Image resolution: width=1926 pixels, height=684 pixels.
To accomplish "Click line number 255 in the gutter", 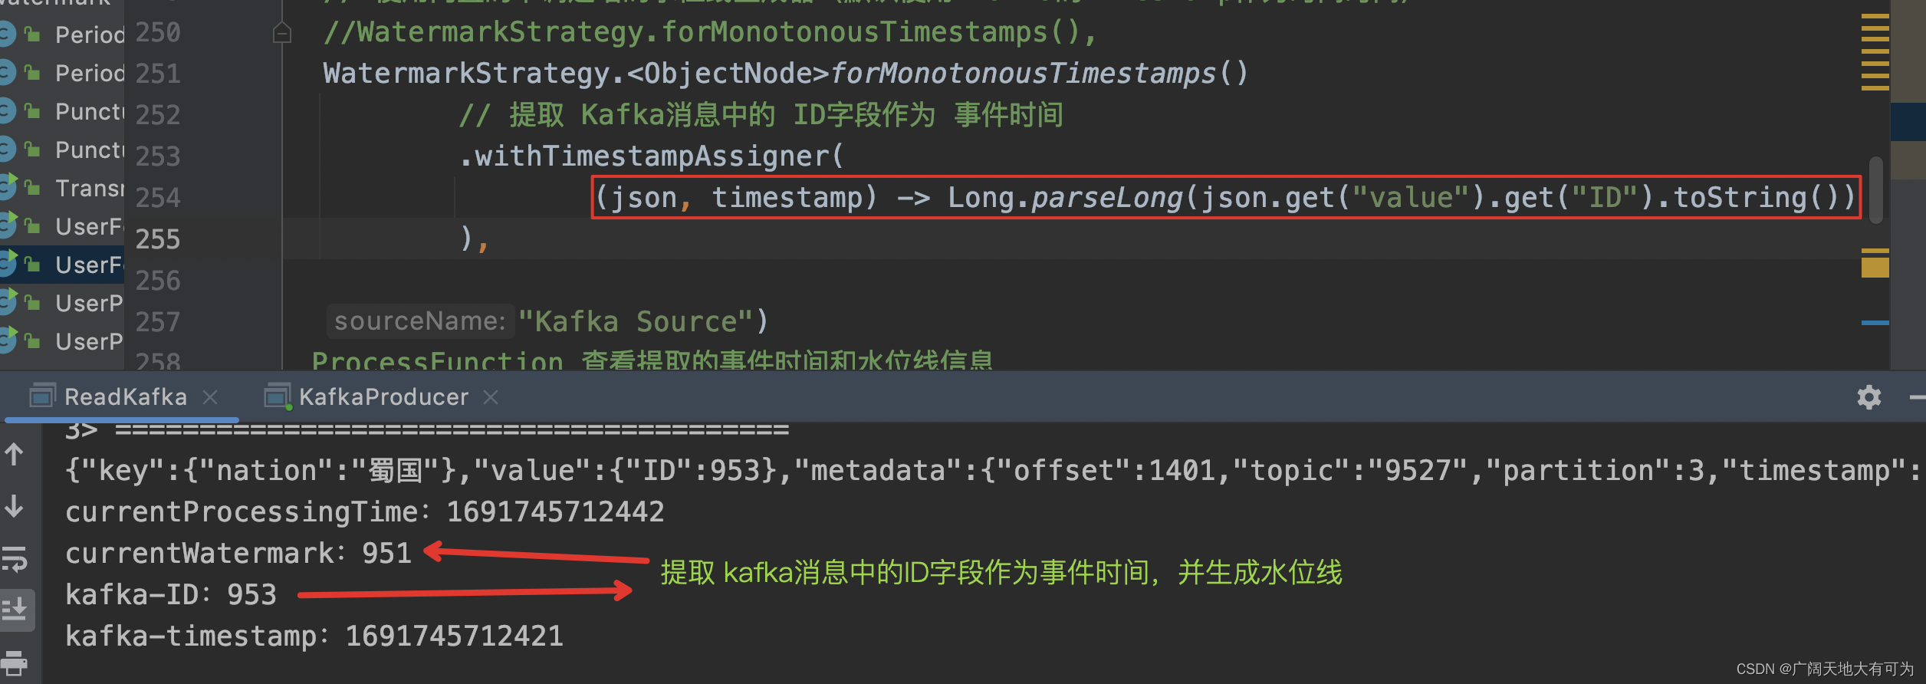I will (x=158, y=239).
